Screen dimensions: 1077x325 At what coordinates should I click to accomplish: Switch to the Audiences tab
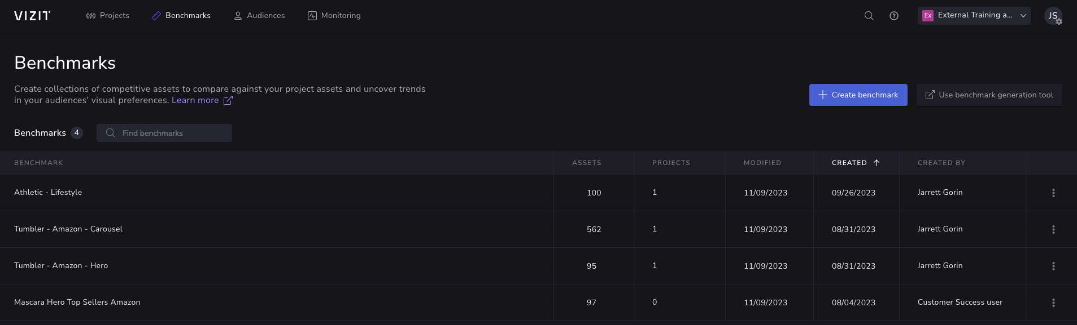coord(259,16)
